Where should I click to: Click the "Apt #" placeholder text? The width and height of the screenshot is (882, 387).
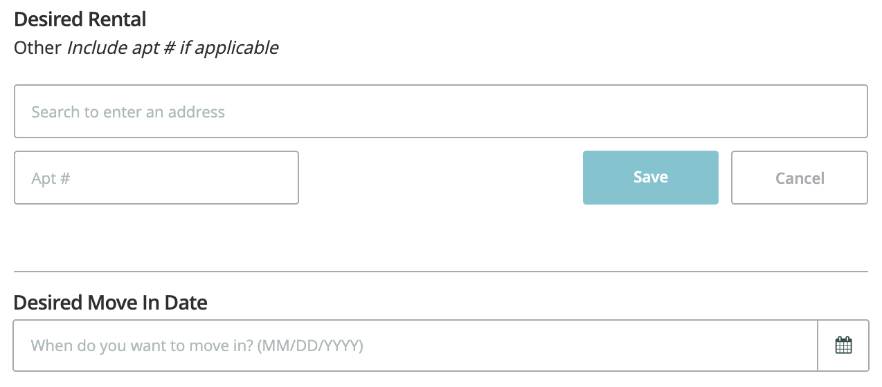51,178
